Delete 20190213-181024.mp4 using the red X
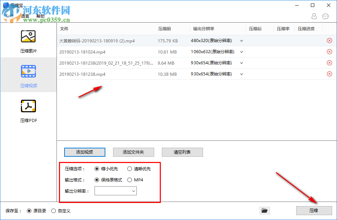Screen dimensions: 337x220 point(329,51)
